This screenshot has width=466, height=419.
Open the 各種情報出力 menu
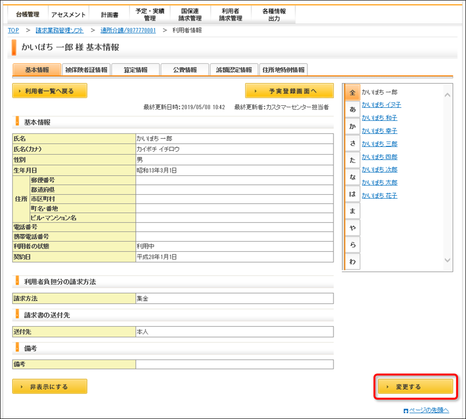click(x=274, y=14)
